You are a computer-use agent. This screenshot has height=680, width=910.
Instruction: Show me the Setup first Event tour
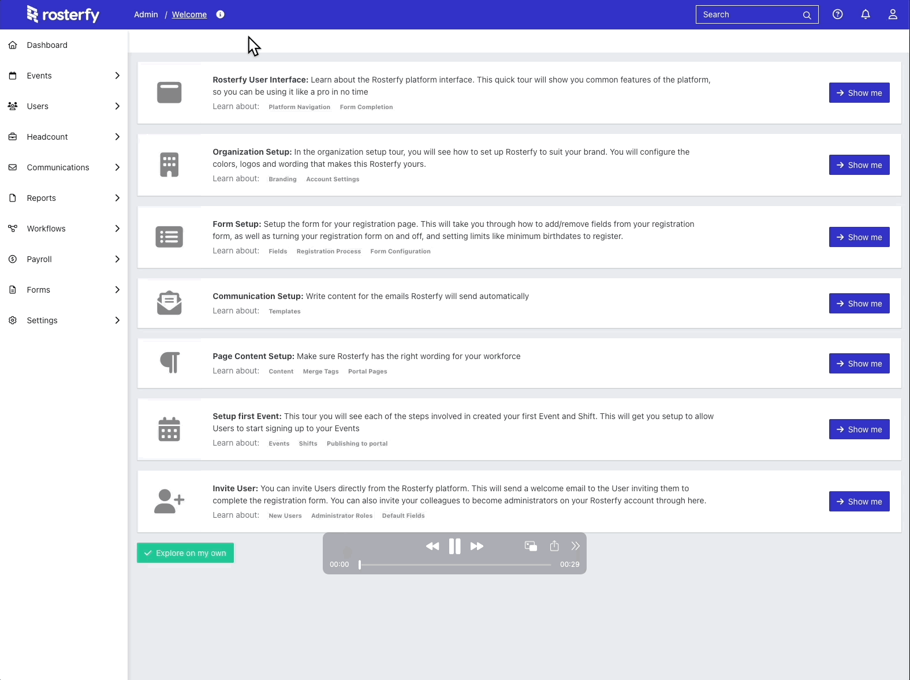859,429
